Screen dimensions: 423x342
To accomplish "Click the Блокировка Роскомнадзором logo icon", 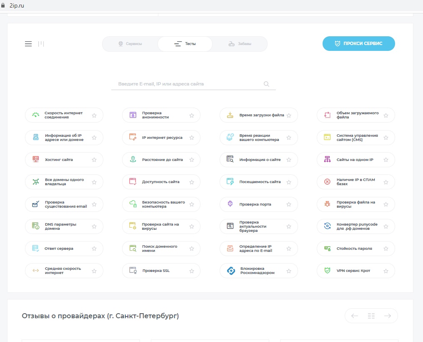I will [x=230, y=271].
